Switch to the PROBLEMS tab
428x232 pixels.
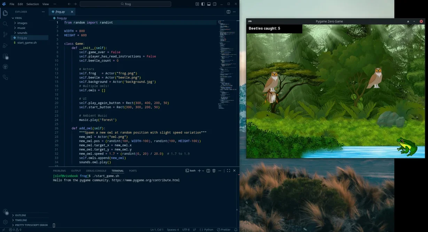point(59,170)
